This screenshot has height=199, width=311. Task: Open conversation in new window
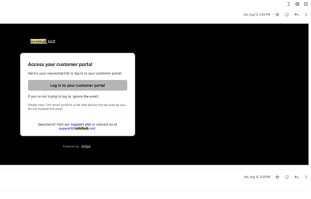point(306,4)
